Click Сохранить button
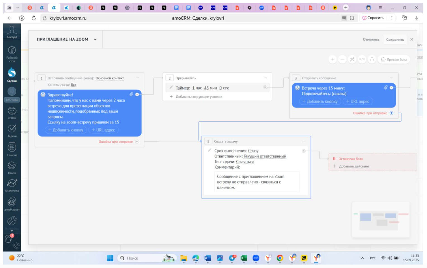This screenshot has height=268, width=427. pyautogui.click(x=395, y=40)
